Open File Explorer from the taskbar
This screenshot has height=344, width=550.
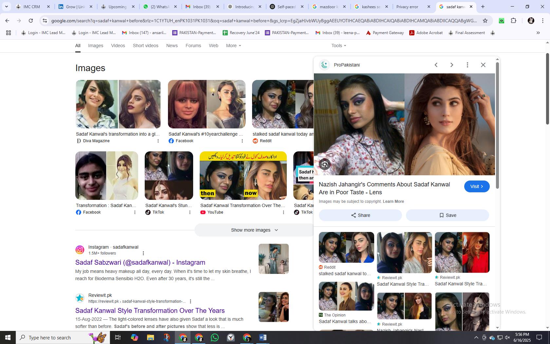tap(150, 337)
